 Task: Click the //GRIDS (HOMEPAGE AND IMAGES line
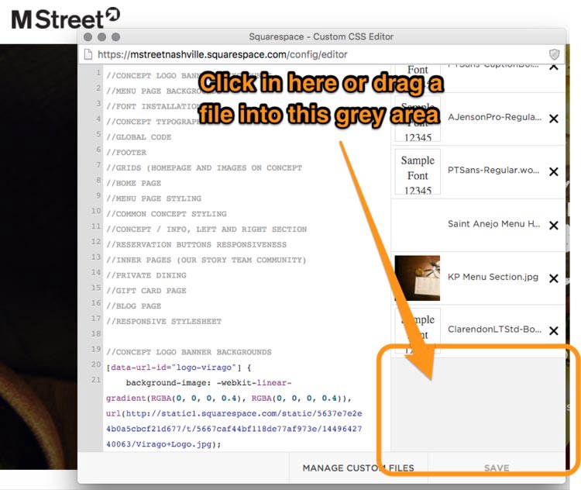pos(204,168)
